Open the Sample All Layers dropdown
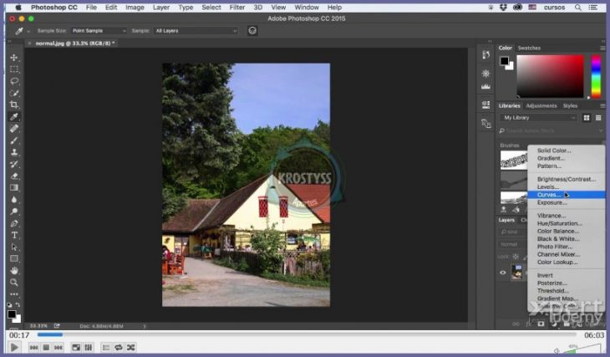 (x=196, y=31)
